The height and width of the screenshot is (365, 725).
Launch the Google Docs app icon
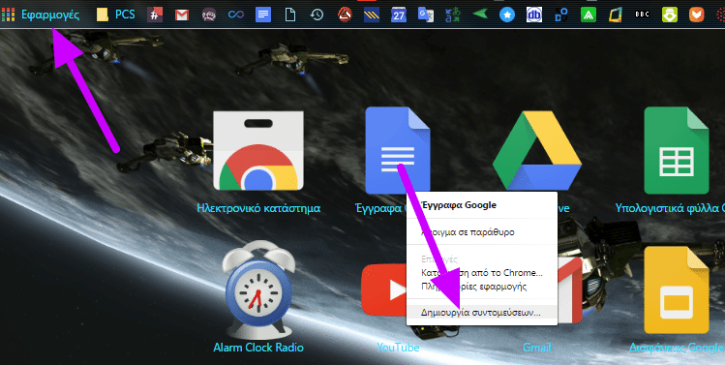pos(398,150)
